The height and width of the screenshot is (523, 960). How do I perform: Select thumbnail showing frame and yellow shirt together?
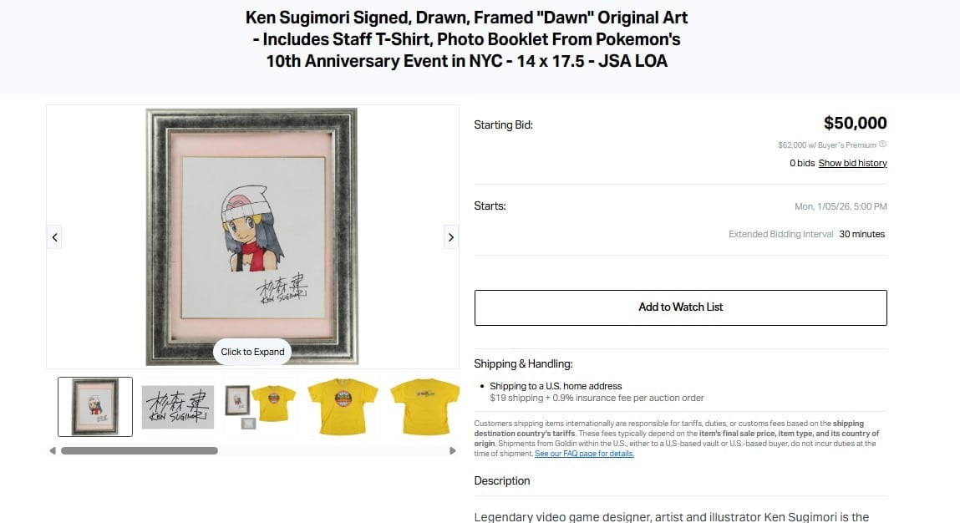[x=260, y=407]
